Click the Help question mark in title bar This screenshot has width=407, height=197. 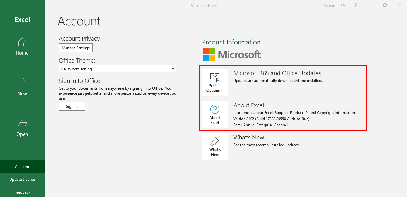(356, 5)
